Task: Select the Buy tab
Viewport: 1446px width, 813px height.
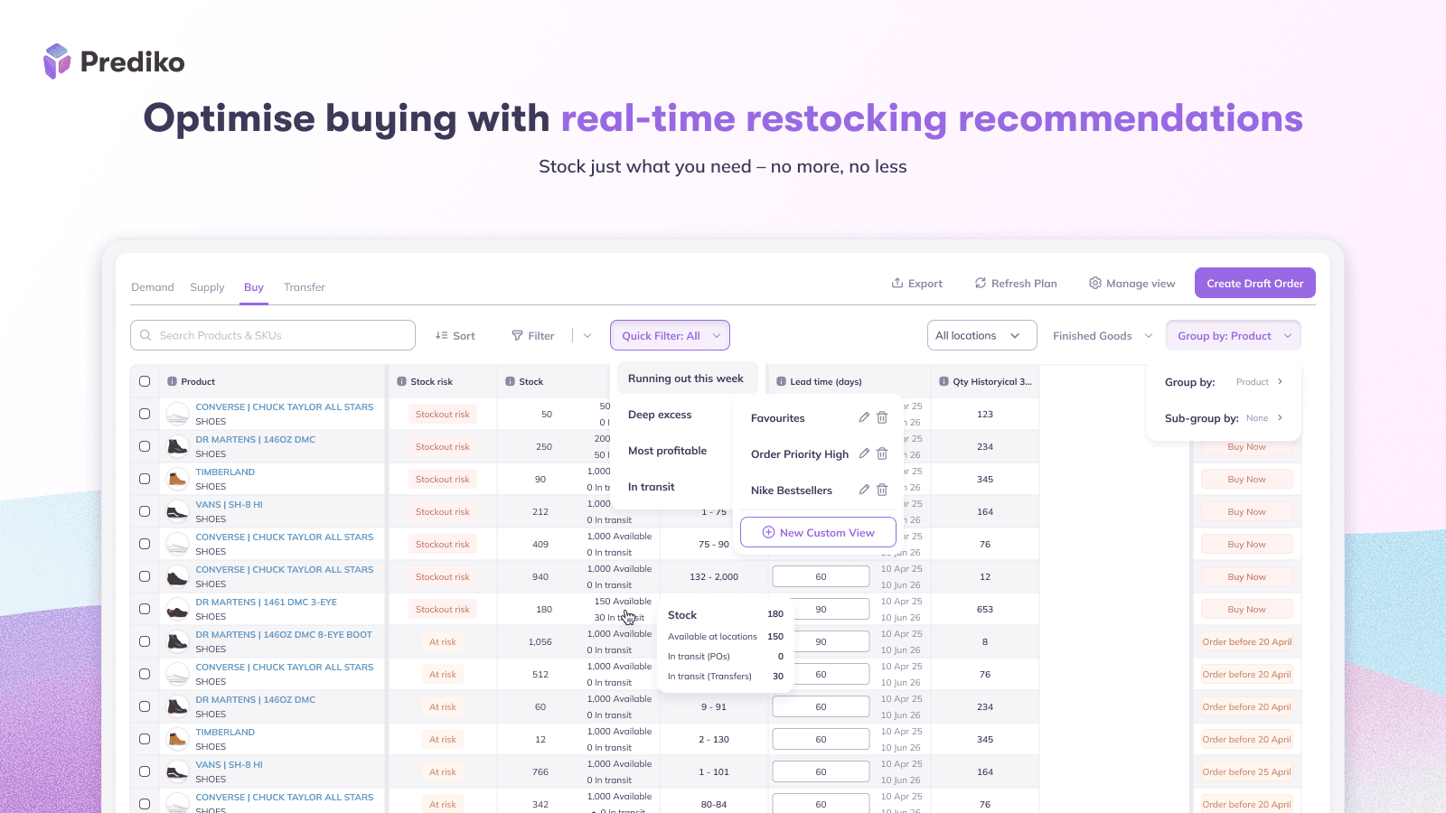Action: [254, 287]
